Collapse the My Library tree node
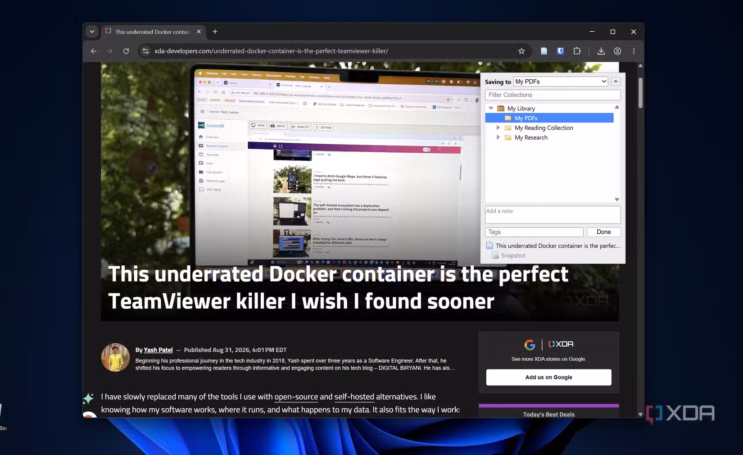The width and height of the screenshot is (743, 455). point(491,108)
